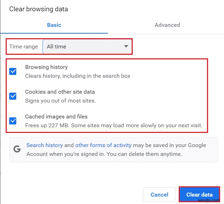Click the Google G logo icon
The image size is (224, 204).
(17, 149)
